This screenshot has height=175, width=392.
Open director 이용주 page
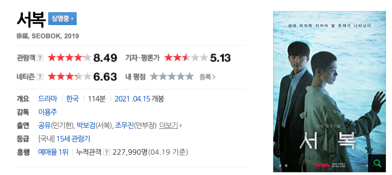[x=48, y=112]
